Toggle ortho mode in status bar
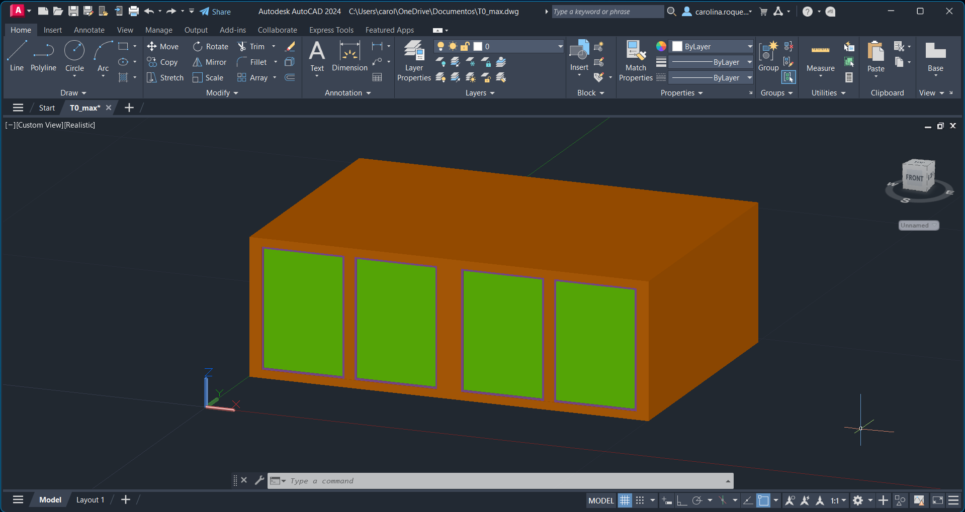 [x=681, y=500]
